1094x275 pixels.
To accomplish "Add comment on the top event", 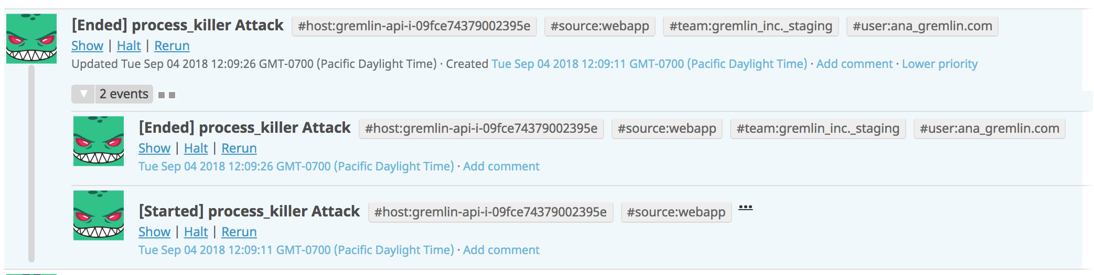I will pos(854,64).
